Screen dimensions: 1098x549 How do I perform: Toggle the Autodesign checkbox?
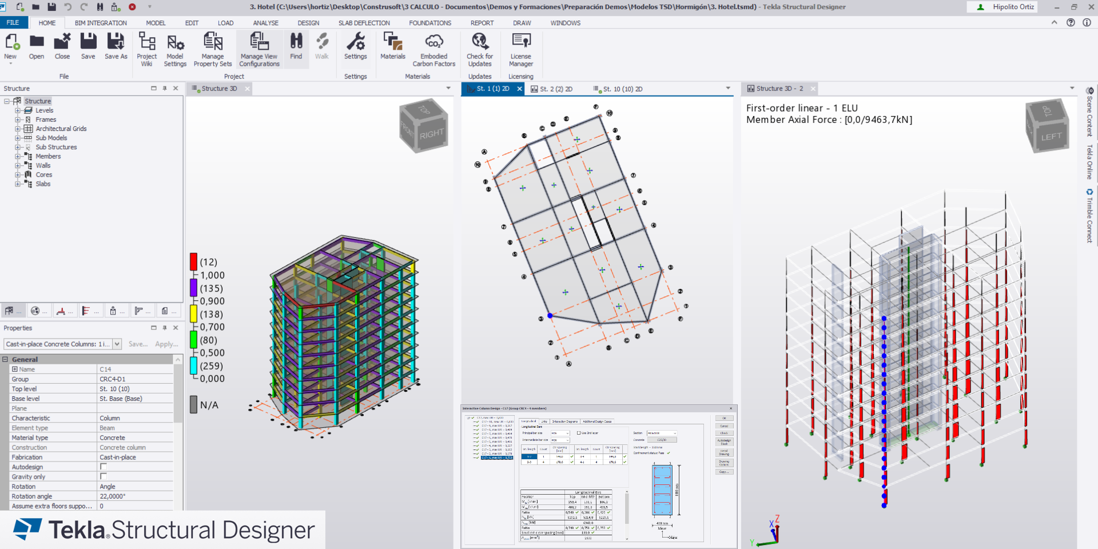click(104, 467)
